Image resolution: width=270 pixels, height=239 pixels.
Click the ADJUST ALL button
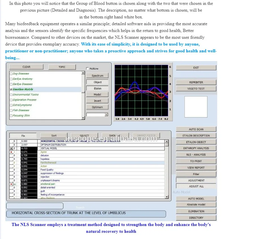tap(196, 186)
